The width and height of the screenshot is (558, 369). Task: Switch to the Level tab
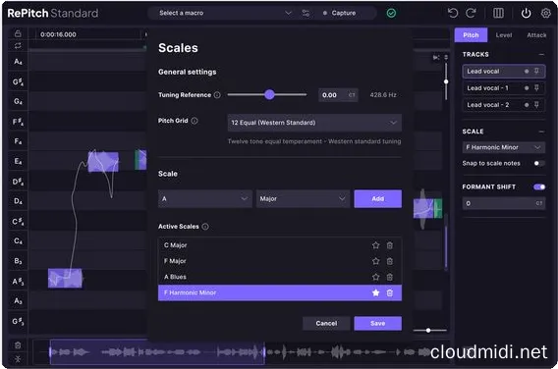click(504, 35)
